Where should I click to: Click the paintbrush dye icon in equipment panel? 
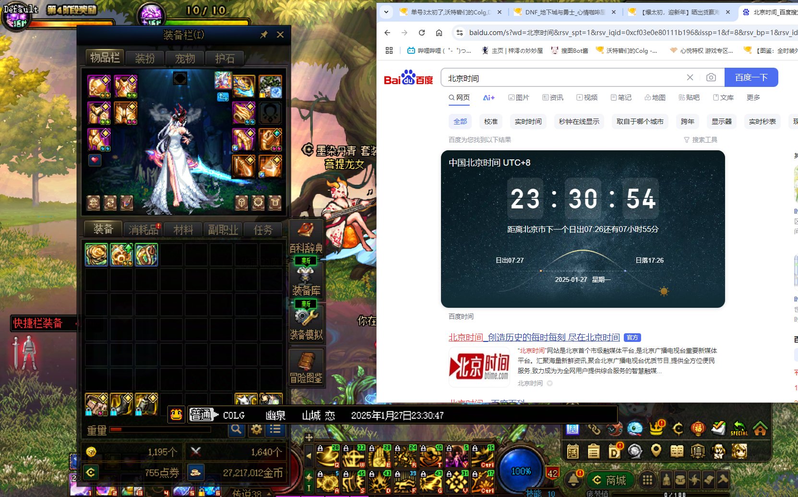[x=126, y=203]
